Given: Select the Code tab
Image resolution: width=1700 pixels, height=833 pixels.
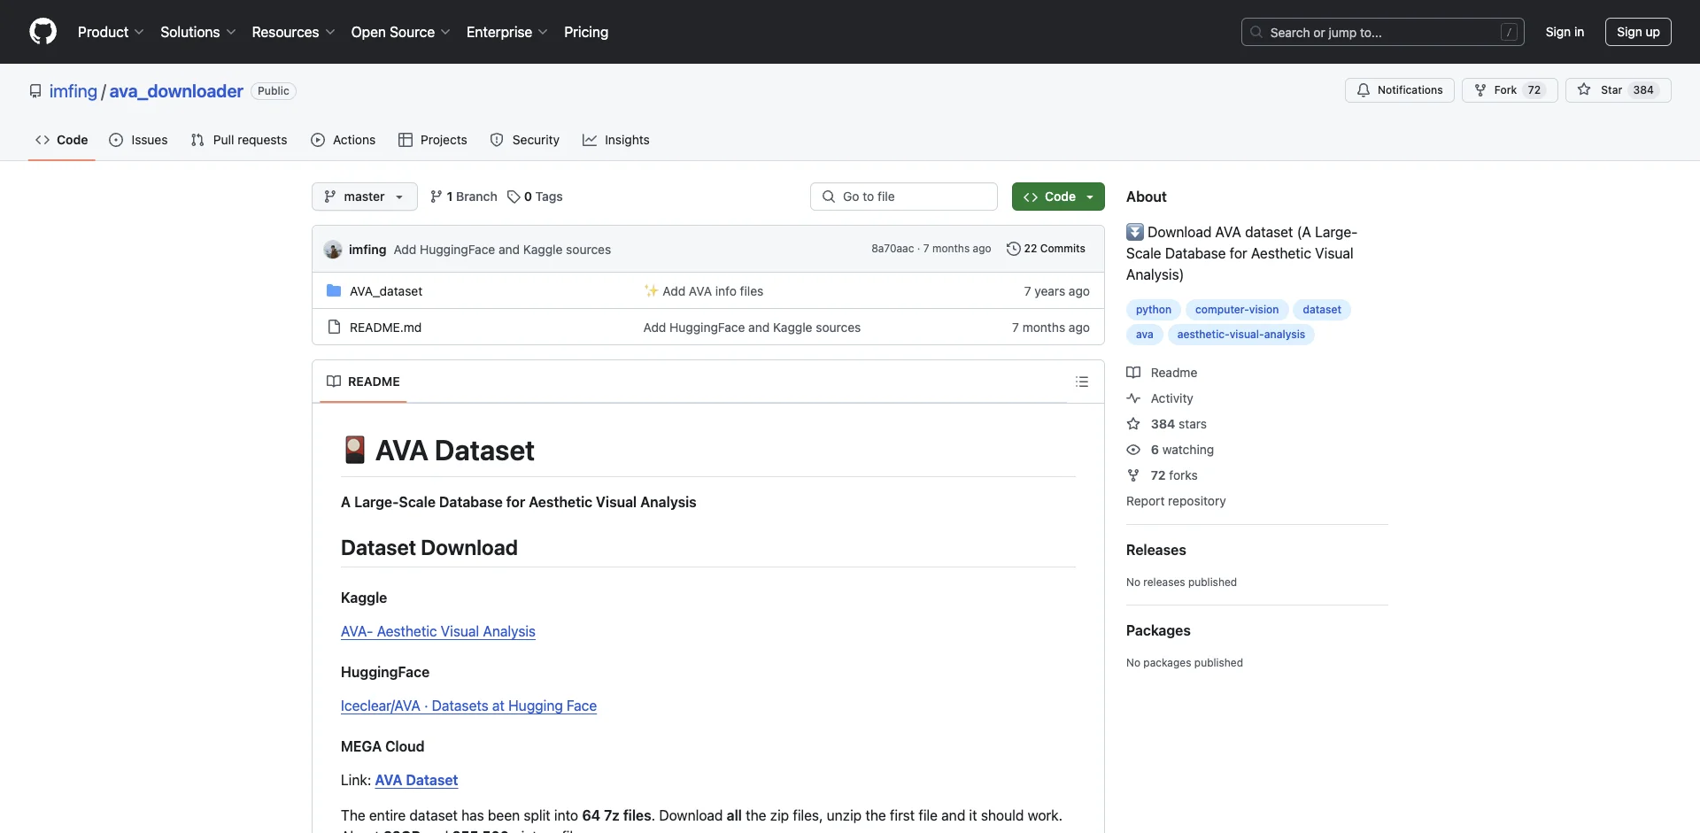Looking at the screenshot, I should [62, 140].
